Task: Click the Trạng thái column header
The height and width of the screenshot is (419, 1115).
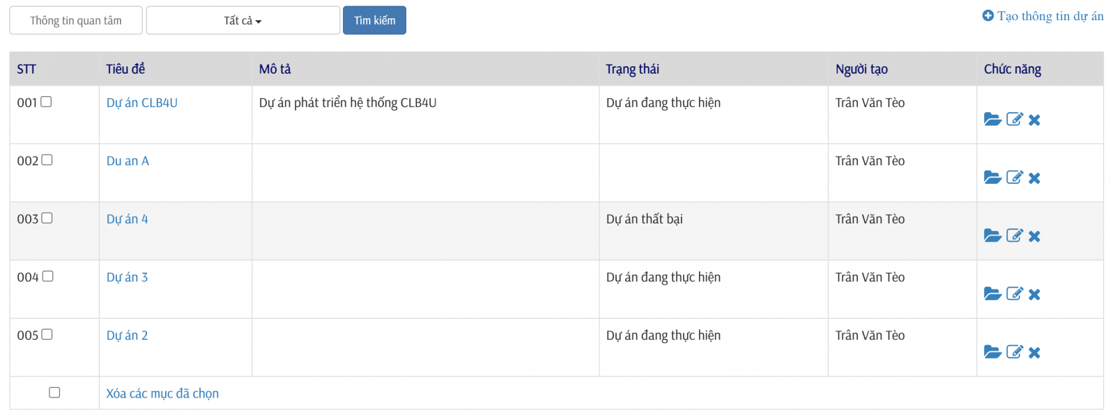Action: (632, 69)
